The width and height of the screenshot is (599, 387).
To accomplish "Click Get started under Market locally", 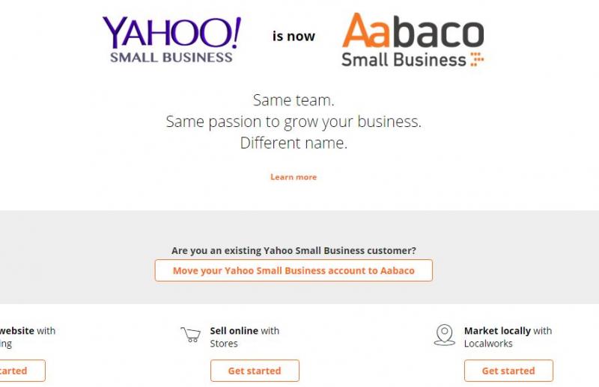I will [x=508, y=371].
